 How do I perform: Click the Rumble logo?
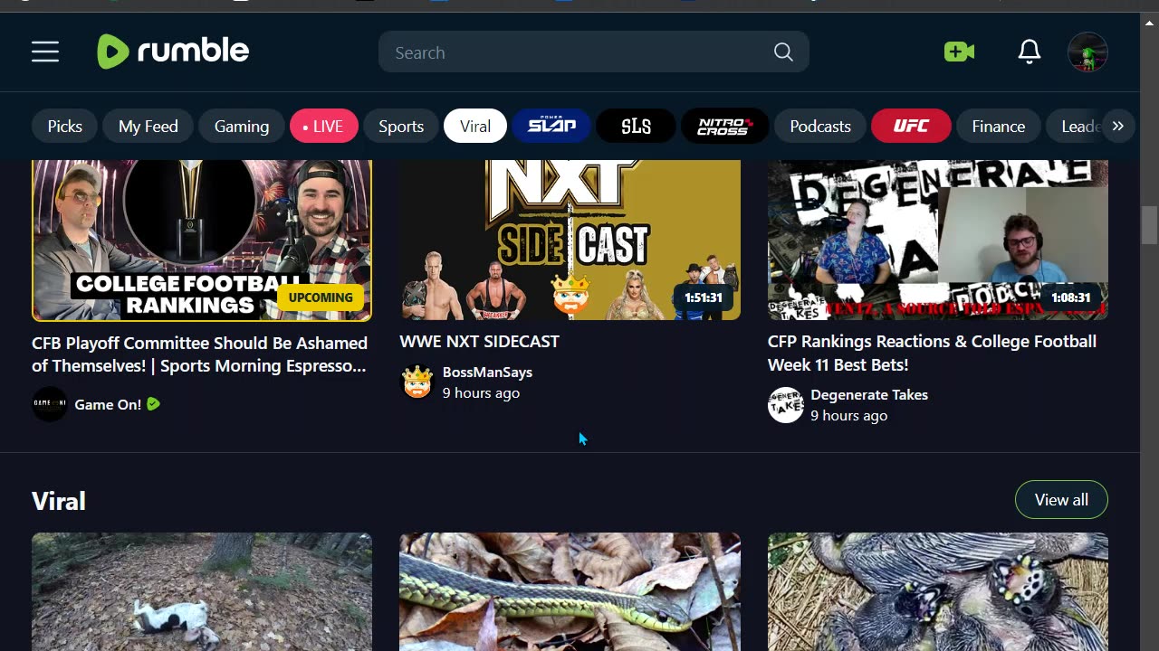coord(173,52)
